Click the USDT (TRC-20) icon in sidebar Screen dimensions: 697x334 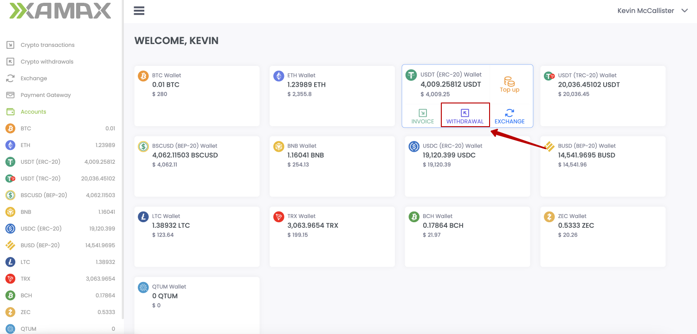point(10,179)
